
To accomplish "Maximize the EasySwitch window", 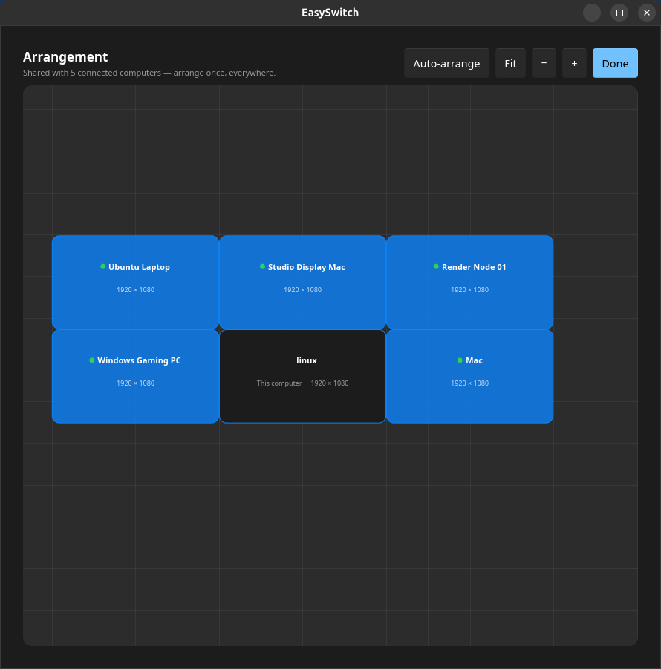I will (x=619, y=13).
